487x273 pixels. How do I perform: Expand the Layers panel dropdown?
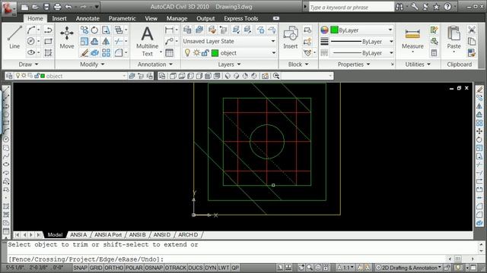tap(229, 64)
